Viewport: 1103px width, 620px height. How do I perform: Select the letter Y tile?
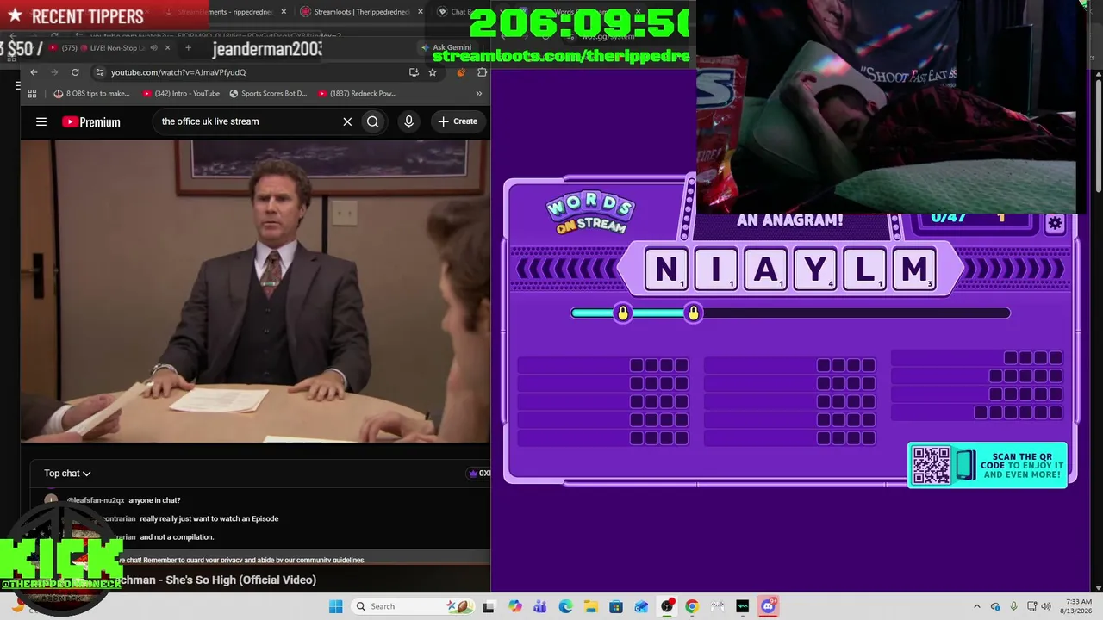(x=814, y=270)
